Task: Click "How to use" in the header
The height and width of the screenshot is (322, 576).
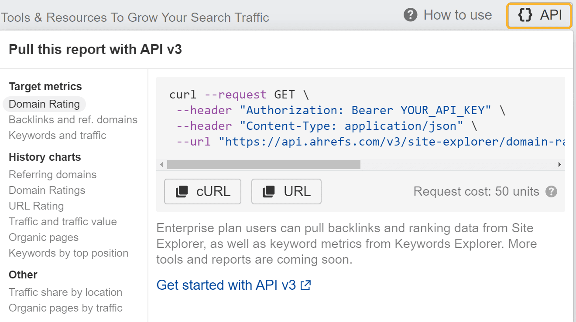Action: [457, 15]
